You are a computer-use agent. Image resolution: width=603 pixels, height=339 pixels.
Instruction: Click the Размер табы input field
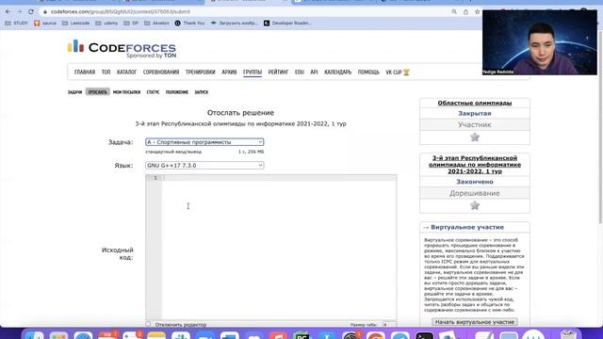point(389,325)
